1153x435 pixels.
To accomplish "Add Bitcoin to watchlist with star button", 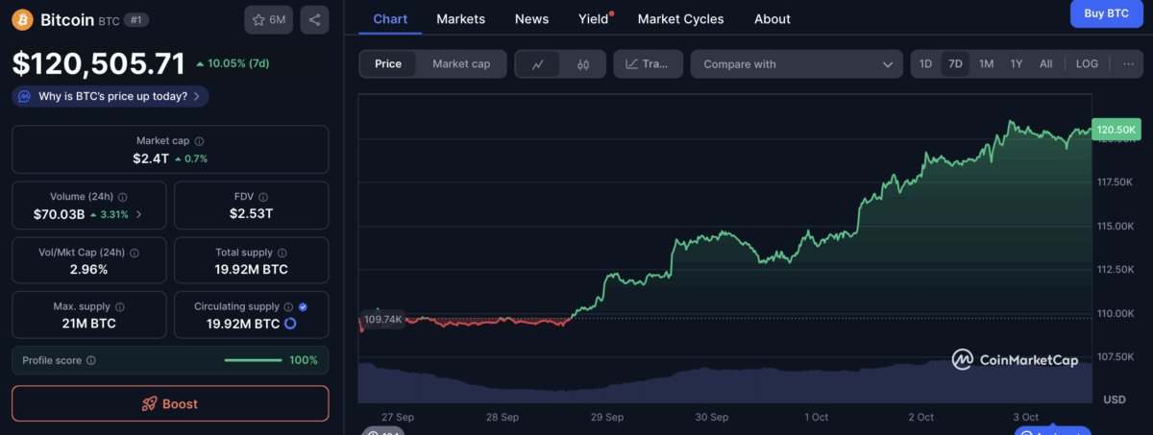I will click(269, 19).
